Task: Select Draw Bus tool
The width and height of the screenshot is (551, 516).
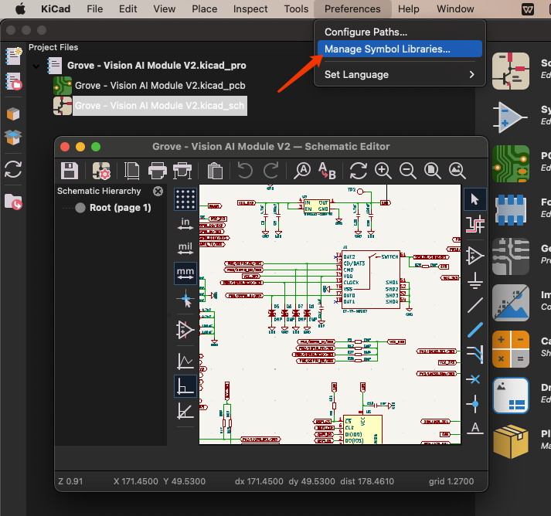Action: point(475,330)
